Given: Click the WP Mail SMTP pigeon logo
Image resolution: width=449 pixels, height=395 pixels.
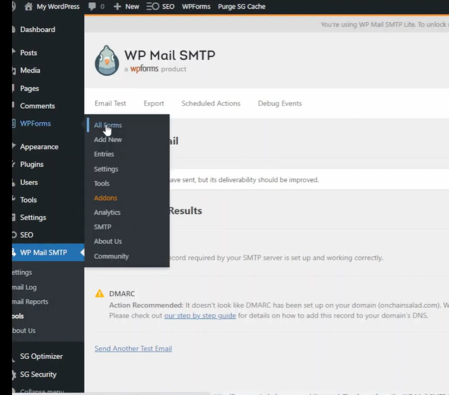Looking at the screenshot, I should pos(107,60).
